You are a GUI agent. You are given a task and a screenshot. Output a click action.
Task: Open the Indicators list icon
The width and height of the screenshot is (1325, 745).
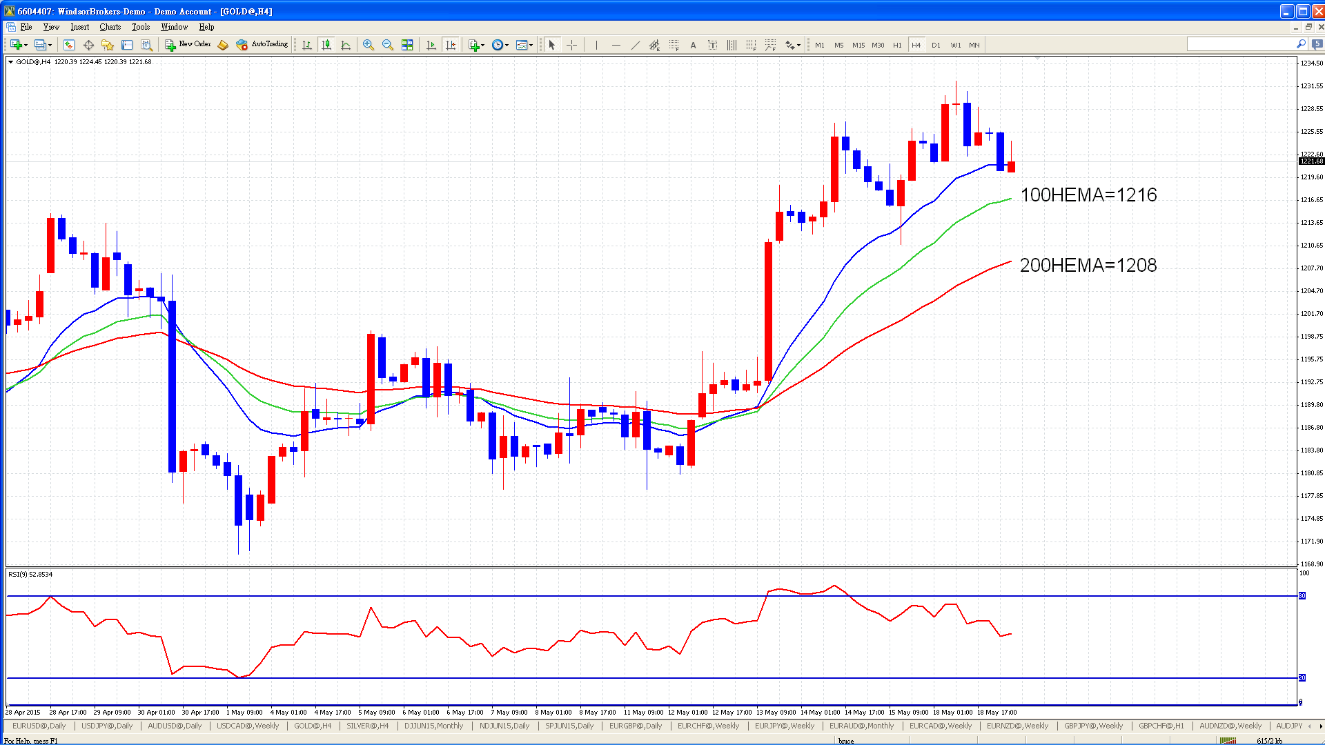tap(473, 45)
